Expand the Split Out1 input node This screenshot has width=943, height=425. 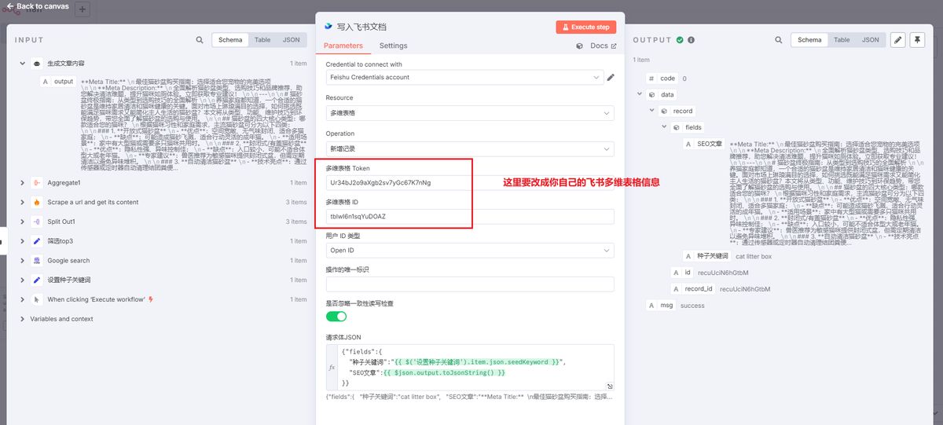(x=22, y=222)
